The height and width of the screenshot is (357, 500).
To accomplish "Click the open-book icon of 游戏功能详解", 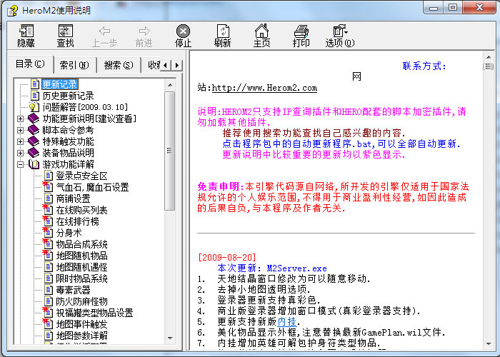I will coord(34,164).
